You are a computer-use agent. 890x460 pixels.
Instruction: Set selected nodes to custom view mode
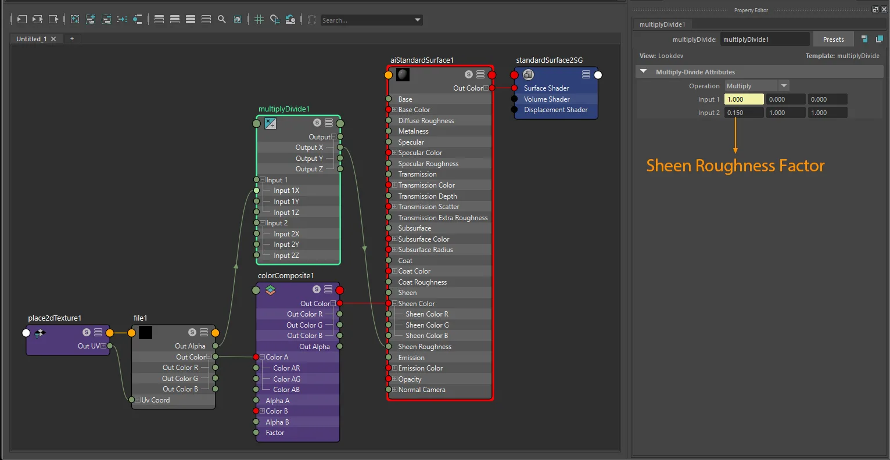click(206, 19)
